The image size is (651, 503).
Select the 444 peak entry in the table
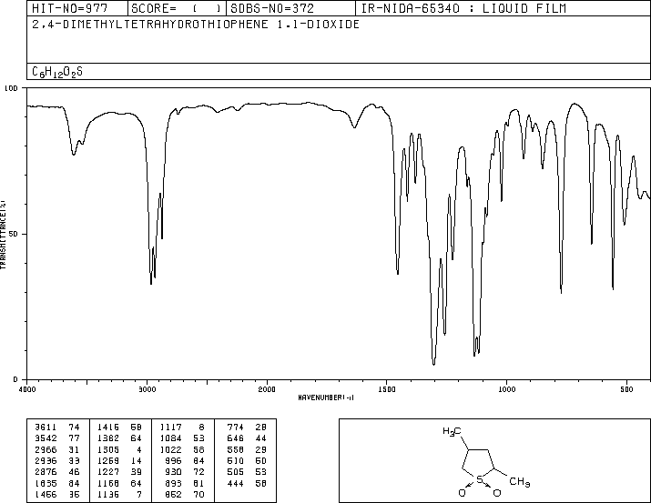[247, 484]
